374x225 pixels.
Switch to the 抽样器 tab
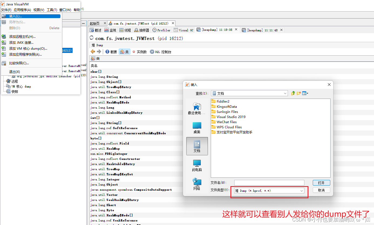tap(142, 30)
